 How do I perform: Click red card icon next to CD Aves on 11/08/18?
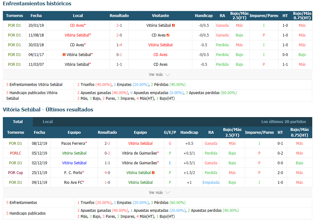168,35
